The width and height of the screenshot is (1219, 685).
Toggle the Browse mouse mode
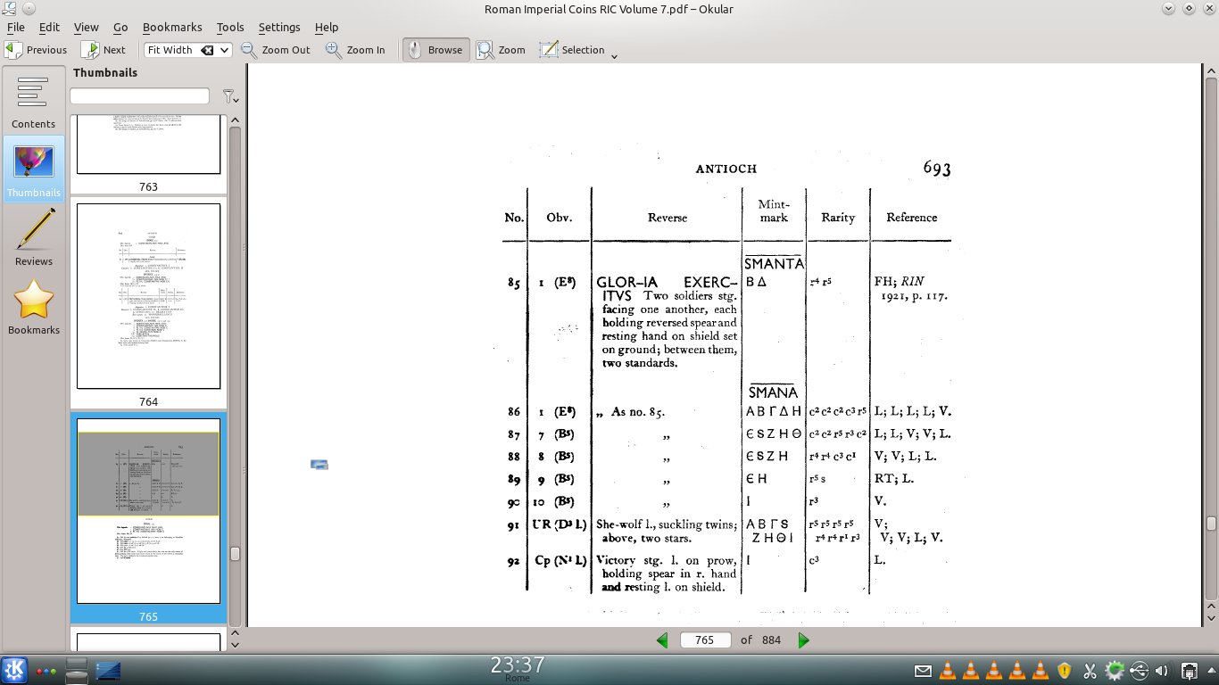tap(435, 50)
